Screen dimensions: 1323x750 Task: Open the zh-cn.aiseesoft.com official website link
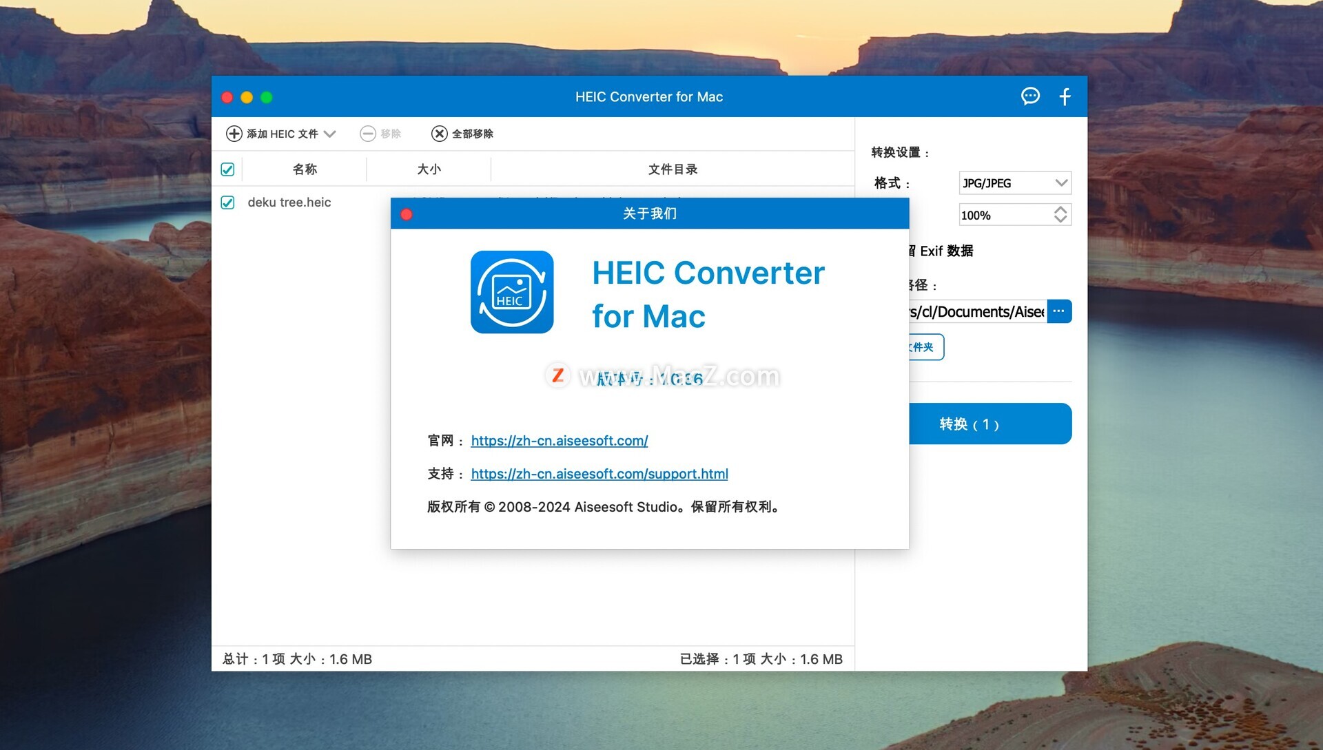560,441
